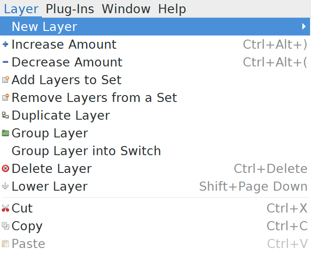This screenshot has height=253, width=311.
Task: Open the Layer menu in the menu bar
Action: 21,9
